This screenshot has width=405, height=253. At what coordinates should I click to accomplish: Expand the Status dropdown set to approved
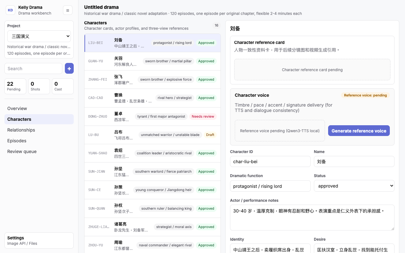tap(354, 186)
